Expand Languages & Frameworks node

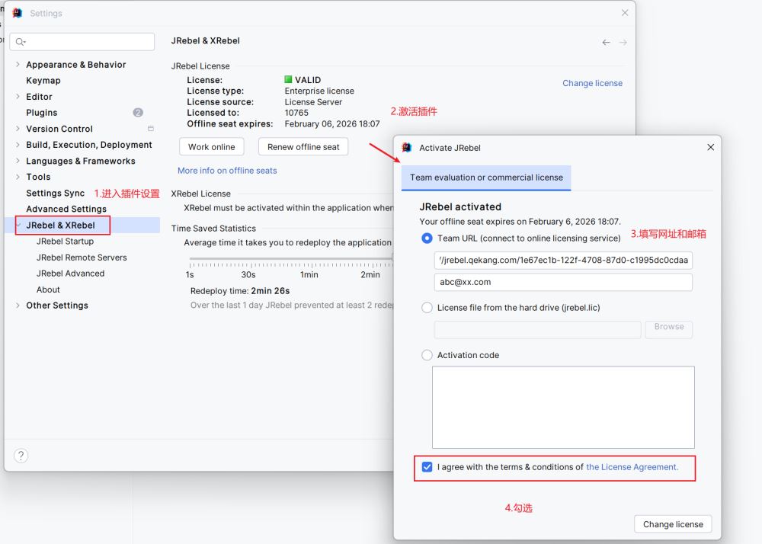18,160
